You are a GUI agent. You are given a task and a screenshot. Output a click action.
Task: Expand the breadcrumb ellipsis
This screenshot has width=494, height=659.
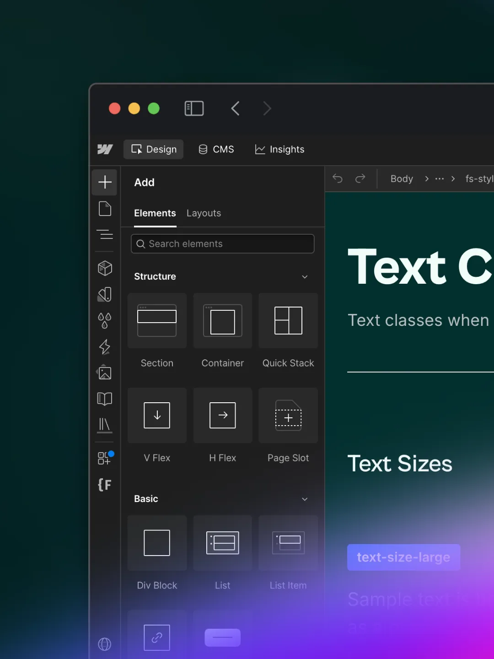(x=440, y=178)
